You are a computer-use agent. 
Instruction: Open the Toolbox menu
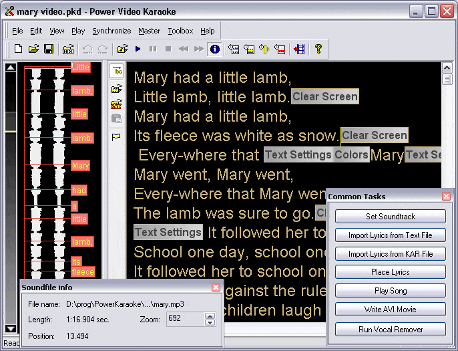pos(180,31)
